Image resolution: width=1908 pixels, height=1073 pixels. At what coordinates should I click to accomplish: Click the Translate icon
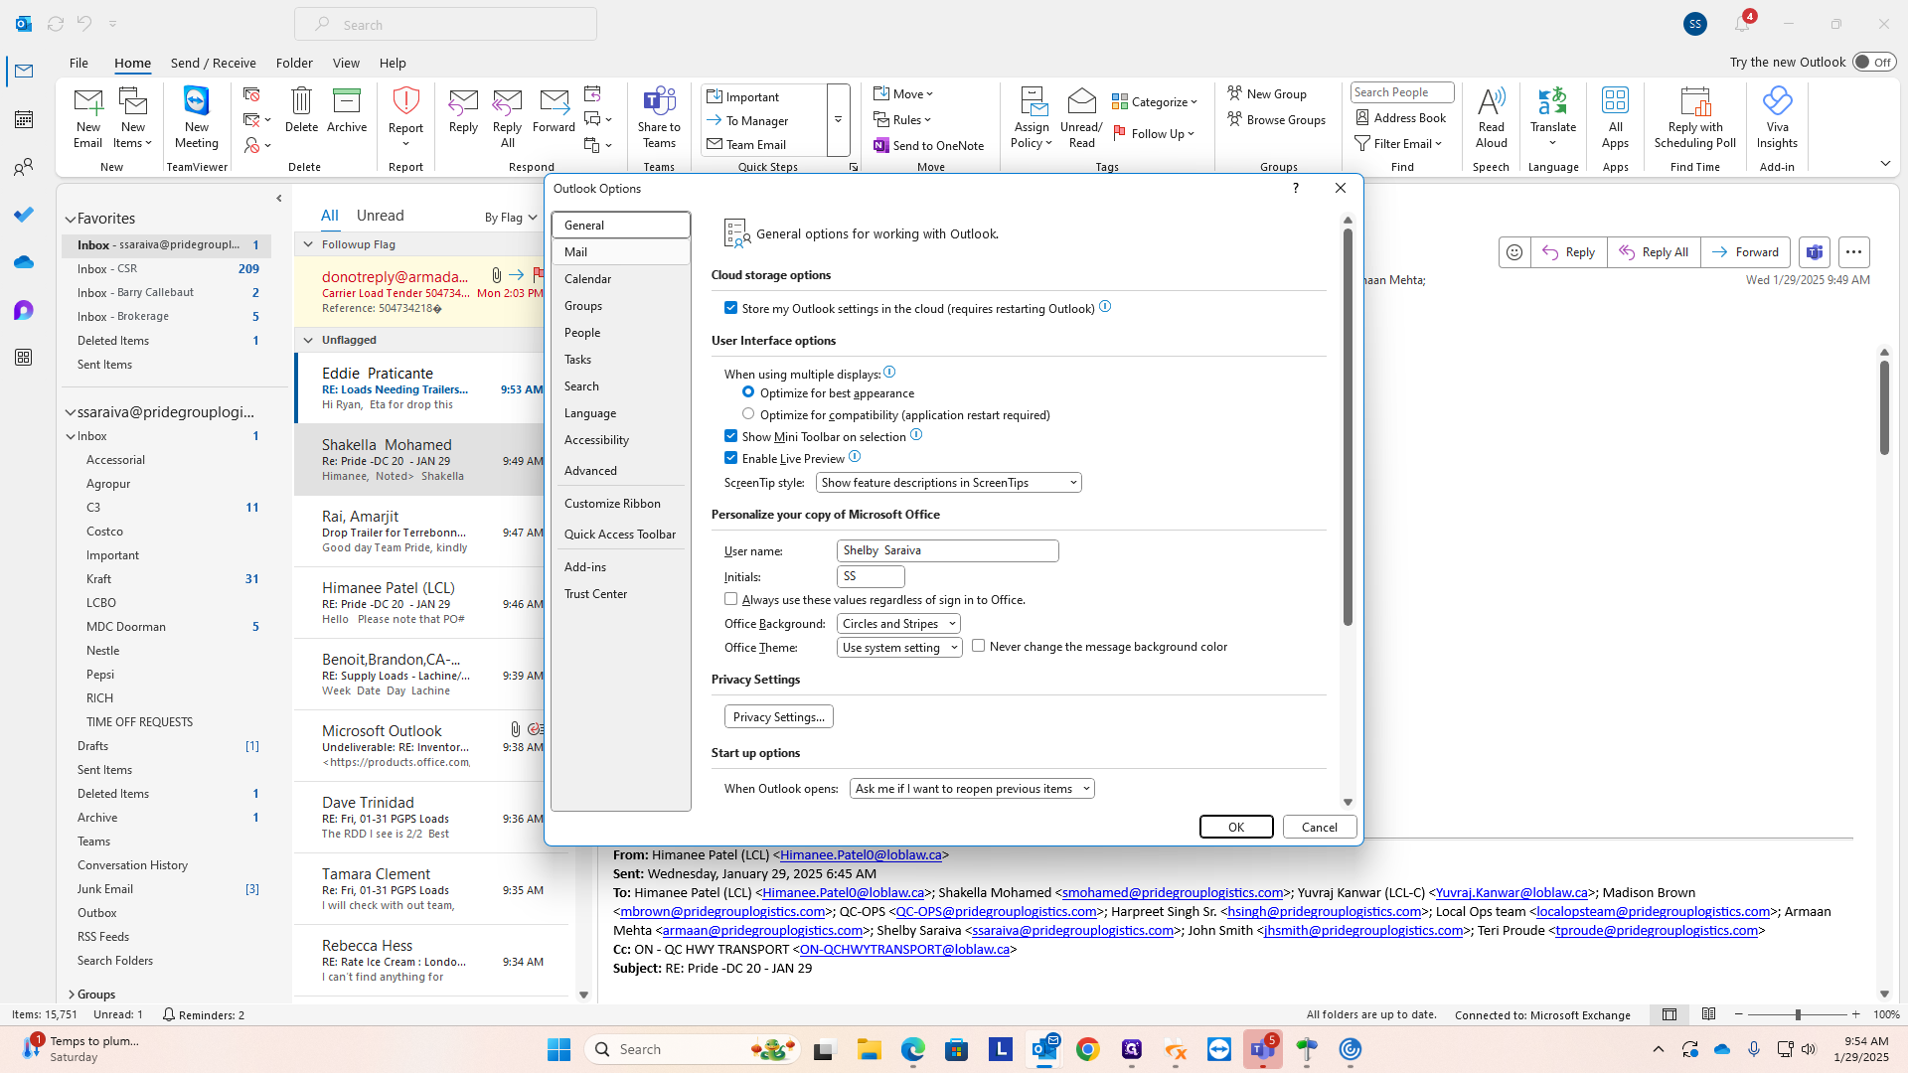pos(1552,100)
